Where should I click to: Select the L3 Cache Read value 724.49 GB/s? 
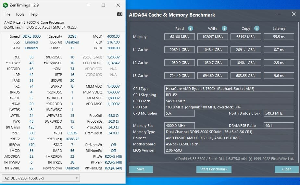click(180, 76)
